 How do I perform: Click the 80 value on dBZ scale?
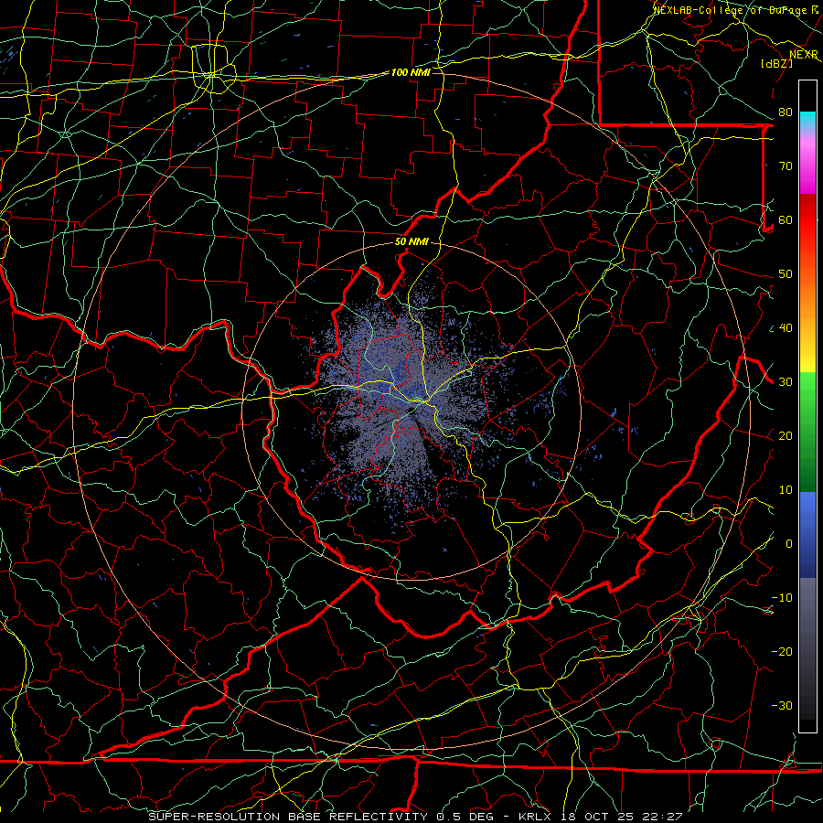point(786,112)
